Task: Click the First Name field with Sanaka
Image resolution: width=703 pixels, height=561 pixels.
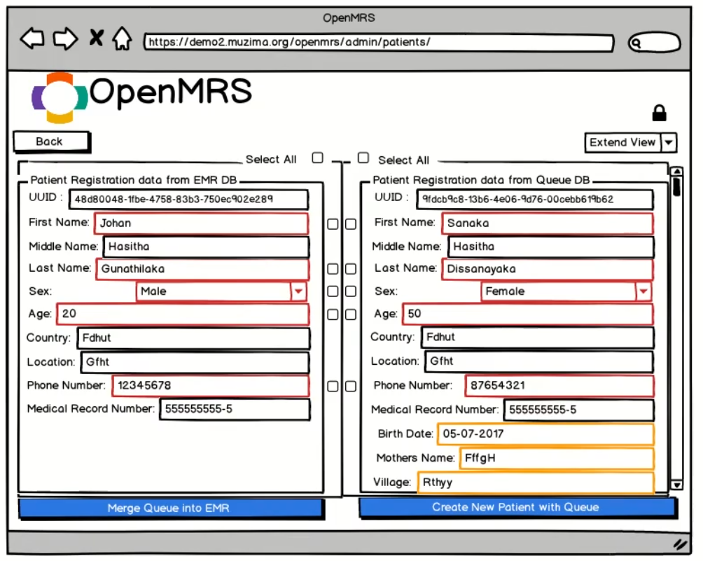Action: click(x=547, y=223)
